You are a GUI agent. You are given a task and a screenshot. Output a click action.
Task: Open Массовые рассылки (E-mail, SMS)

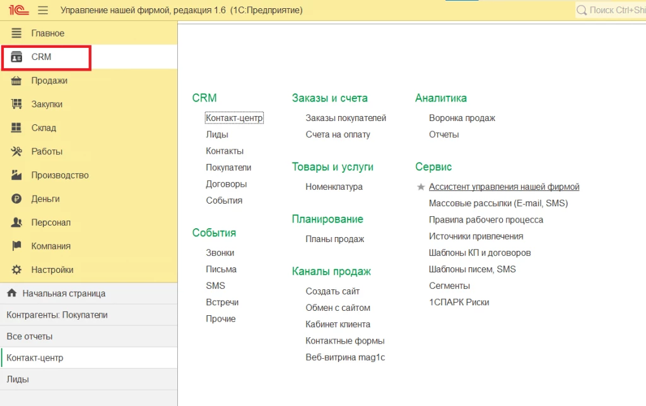(498, 204)
